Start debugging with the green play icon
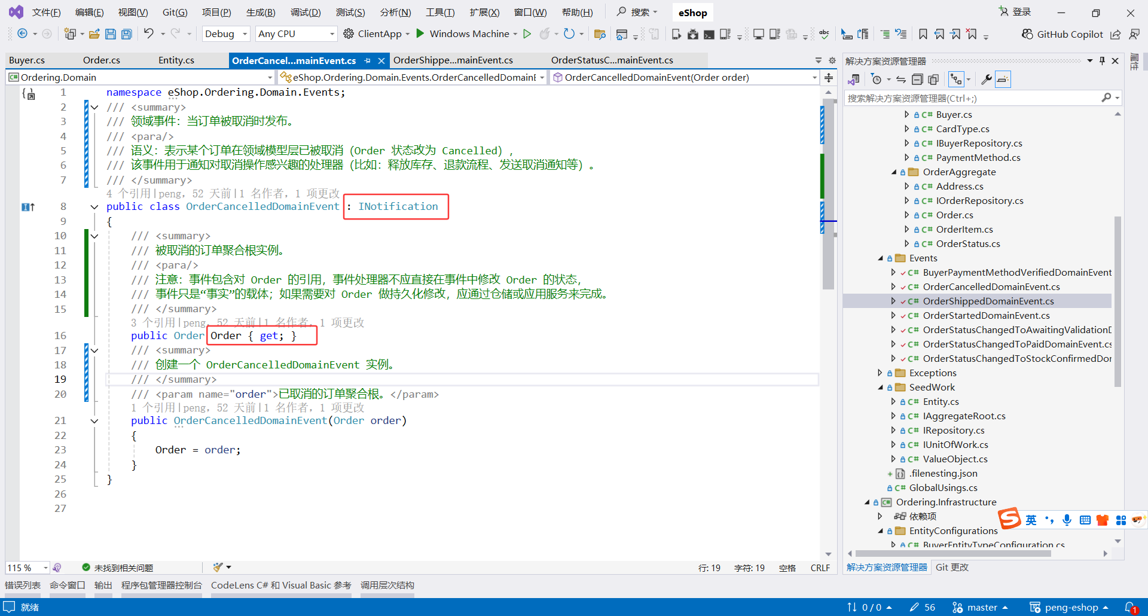Image resolution: width=1148 pixels, height=616 pixels. 420,33
